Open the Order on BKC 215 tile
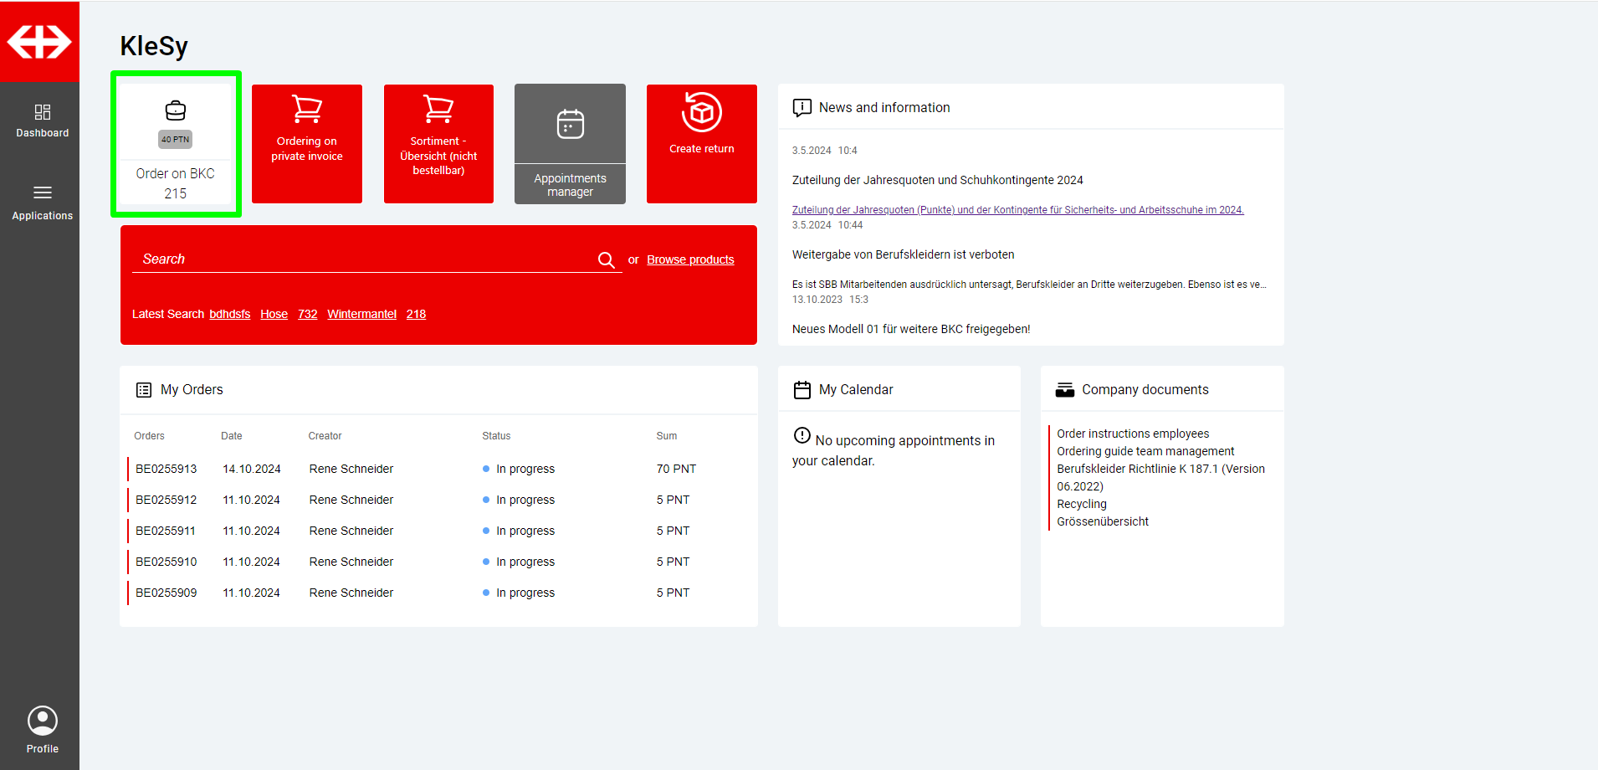The width and height of the screenshot is (1598, 770). coord(176,144)
